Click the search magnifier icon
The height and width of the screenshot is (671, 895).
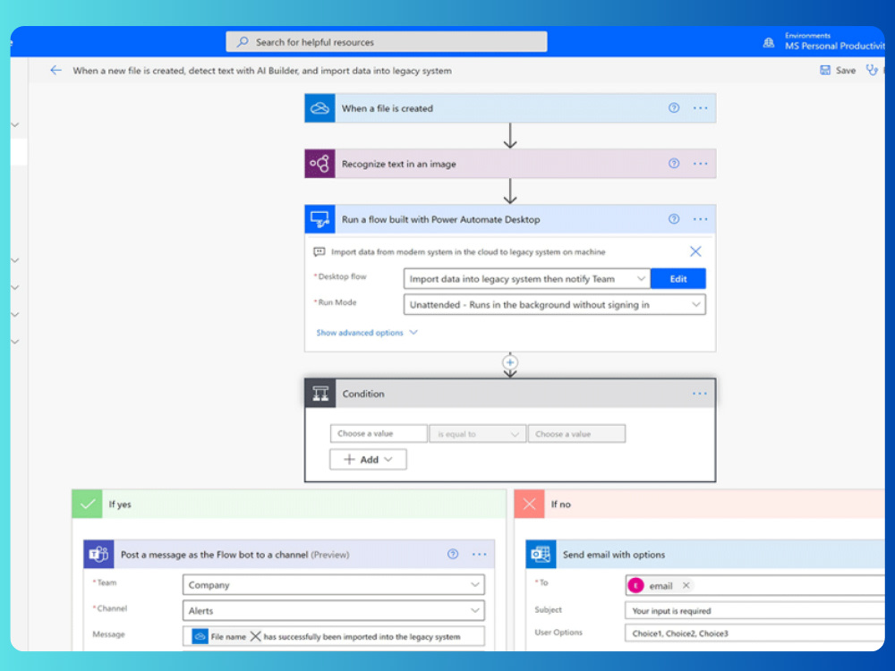[x=243, y=42]
